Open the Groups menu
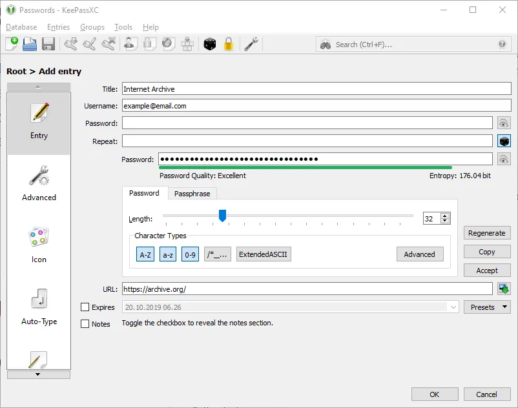This screenshot has height=408, width=518. (x=92, y=27)
